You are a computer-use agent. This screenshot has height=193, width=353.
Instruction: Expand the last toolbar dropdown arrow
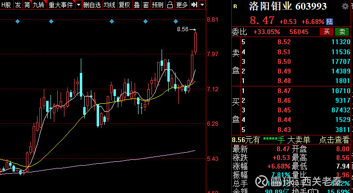click(x=202, y=5)
